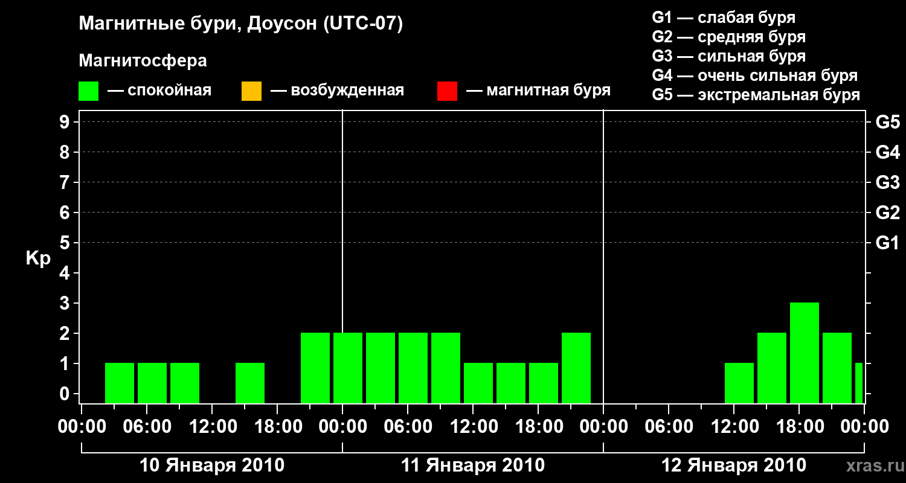The image size is (906, 483).
Task: Select the 'G1 — слабая буря' legend line
Action: tap(724, 18)
